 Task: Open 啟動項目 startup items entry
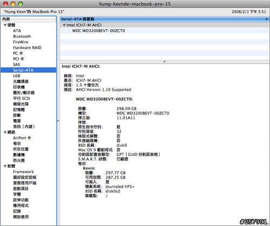[21, 189]
